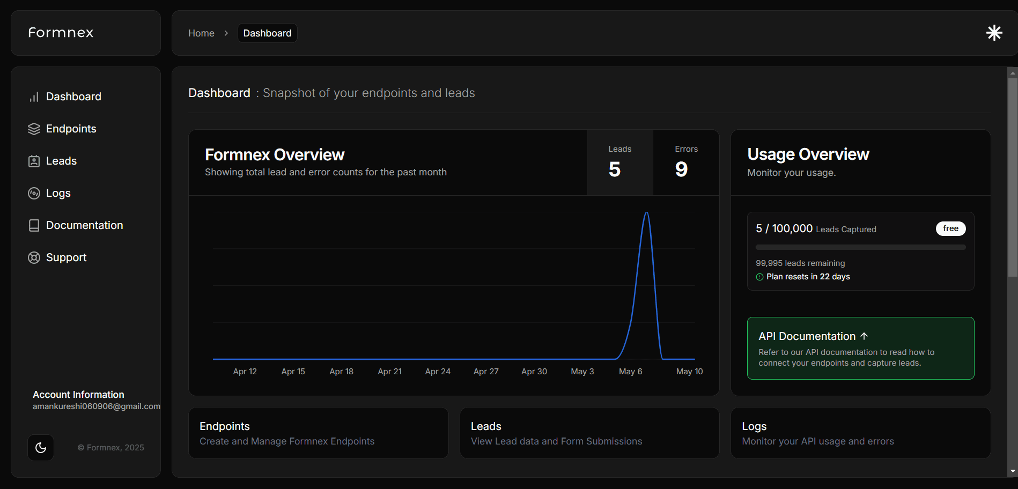Screen dimensions: 1018x489
Task: Select the Documentation book icon
Action: tap(34, 225)
